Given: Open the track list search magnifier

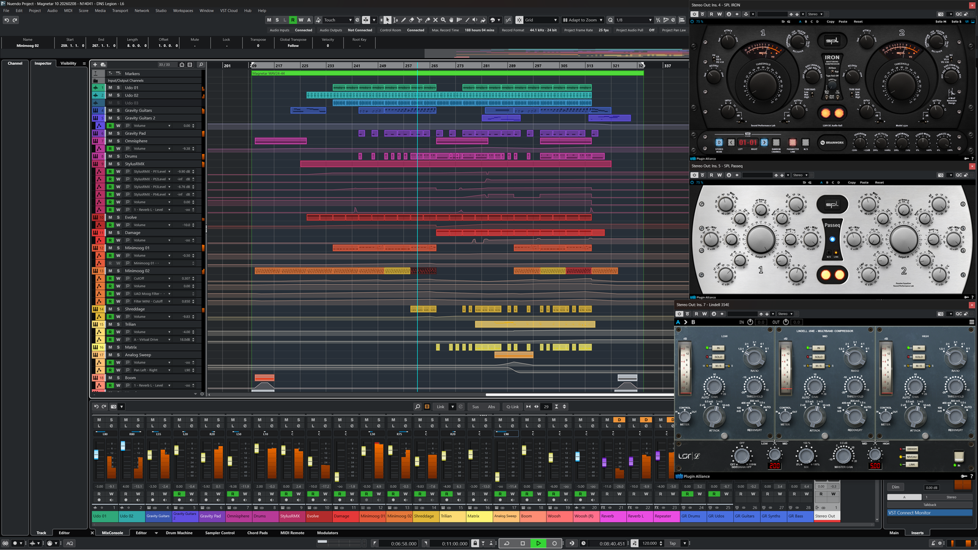Looking at the screenshot, I should (x=200, y=64).
